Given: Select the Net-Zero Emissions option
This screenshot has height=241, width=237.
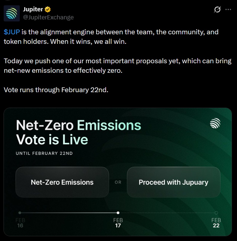Looking at the screenshot, I should click(x=62, y=182).
